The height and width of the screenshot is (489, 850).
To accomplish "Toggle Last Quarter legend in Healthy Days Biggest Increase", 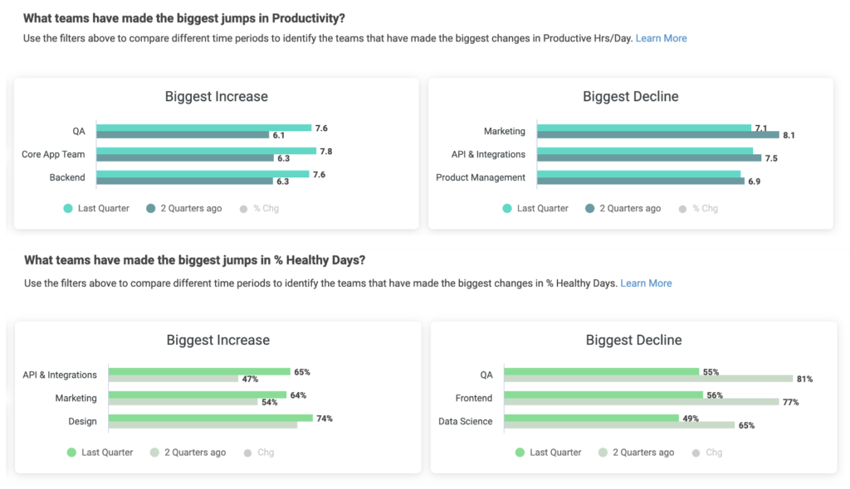I will point(100,453).
